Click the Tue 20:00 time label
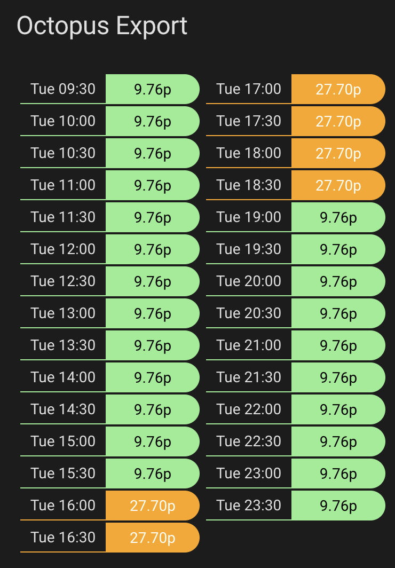Viewport: 395px width, 568px height. pos(249,281)
